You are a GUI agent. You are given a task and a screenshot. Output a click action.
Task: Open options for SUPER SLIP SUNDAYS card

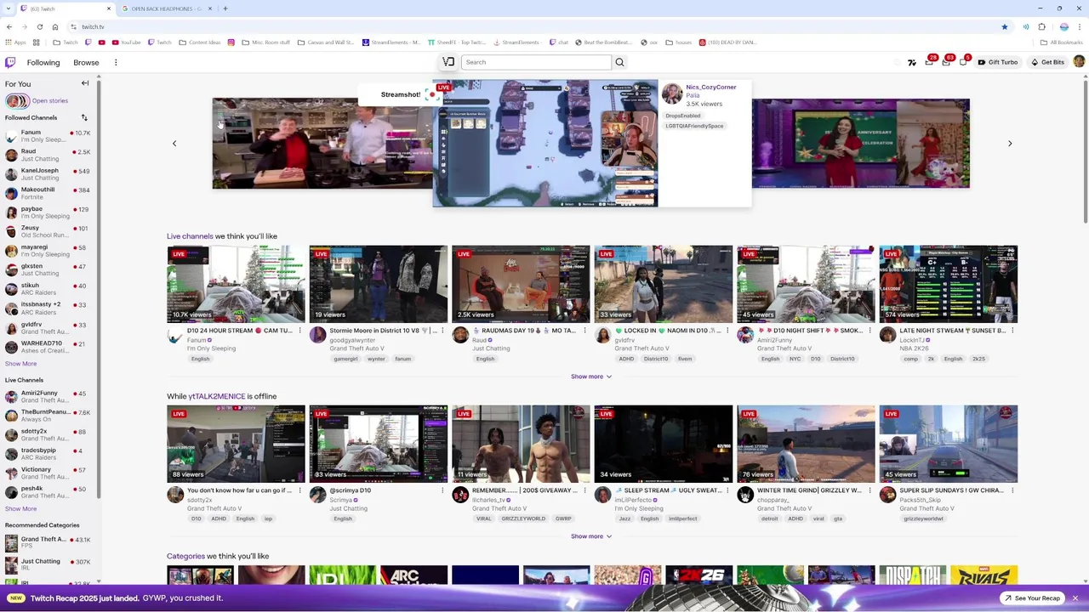point(1012,490)
